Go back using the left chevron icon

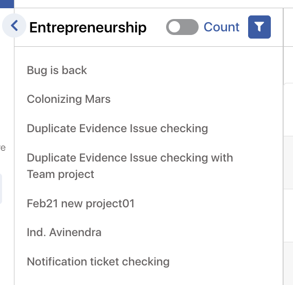(x=14, y=26)
